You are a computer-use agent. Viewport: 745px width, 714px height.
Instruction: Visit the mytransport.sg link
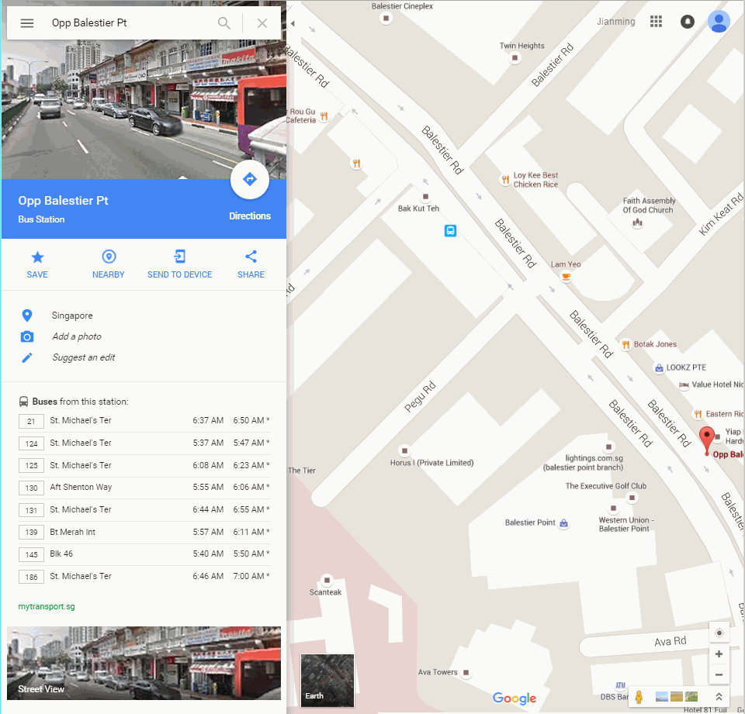coord(47,607)
